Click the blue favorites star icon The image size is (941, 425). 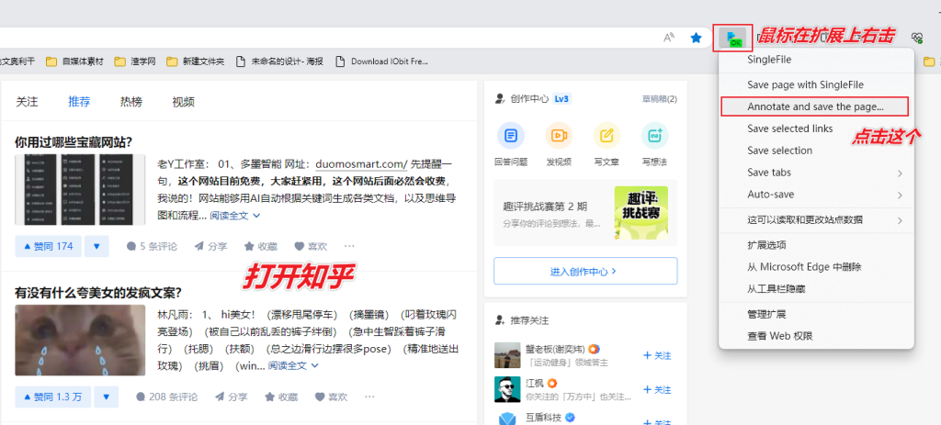tap(697, 38)
